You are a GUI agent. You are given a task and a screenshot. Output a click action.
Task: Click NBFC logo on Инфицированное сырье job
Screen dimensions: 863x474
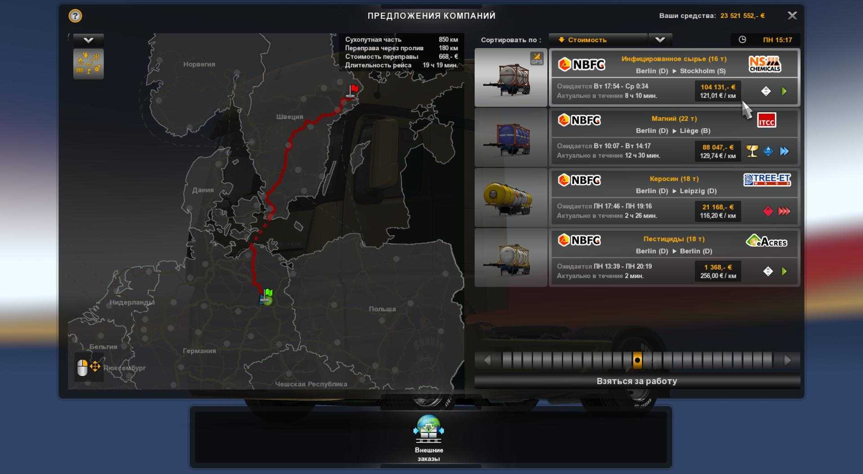coord(581,65)
